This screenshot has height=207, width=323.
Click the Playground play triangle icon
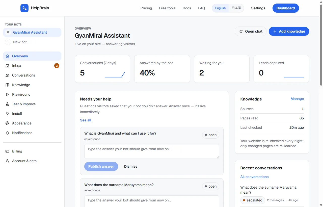pos(7,94)
